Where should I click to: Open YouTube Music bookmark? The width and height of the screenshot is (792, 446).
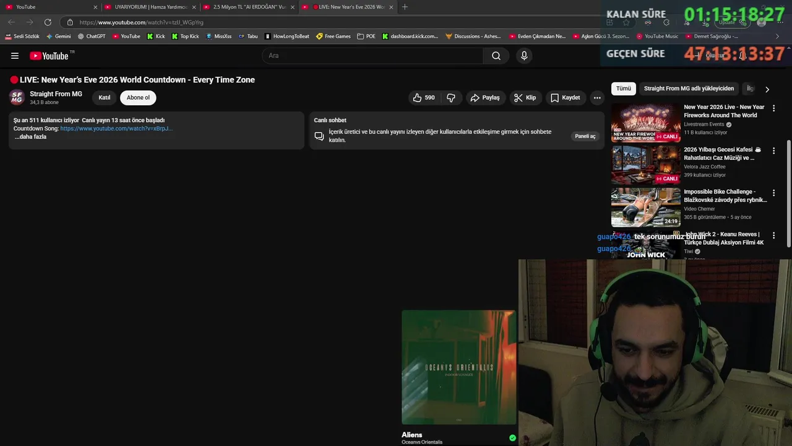tap(658, 37)
